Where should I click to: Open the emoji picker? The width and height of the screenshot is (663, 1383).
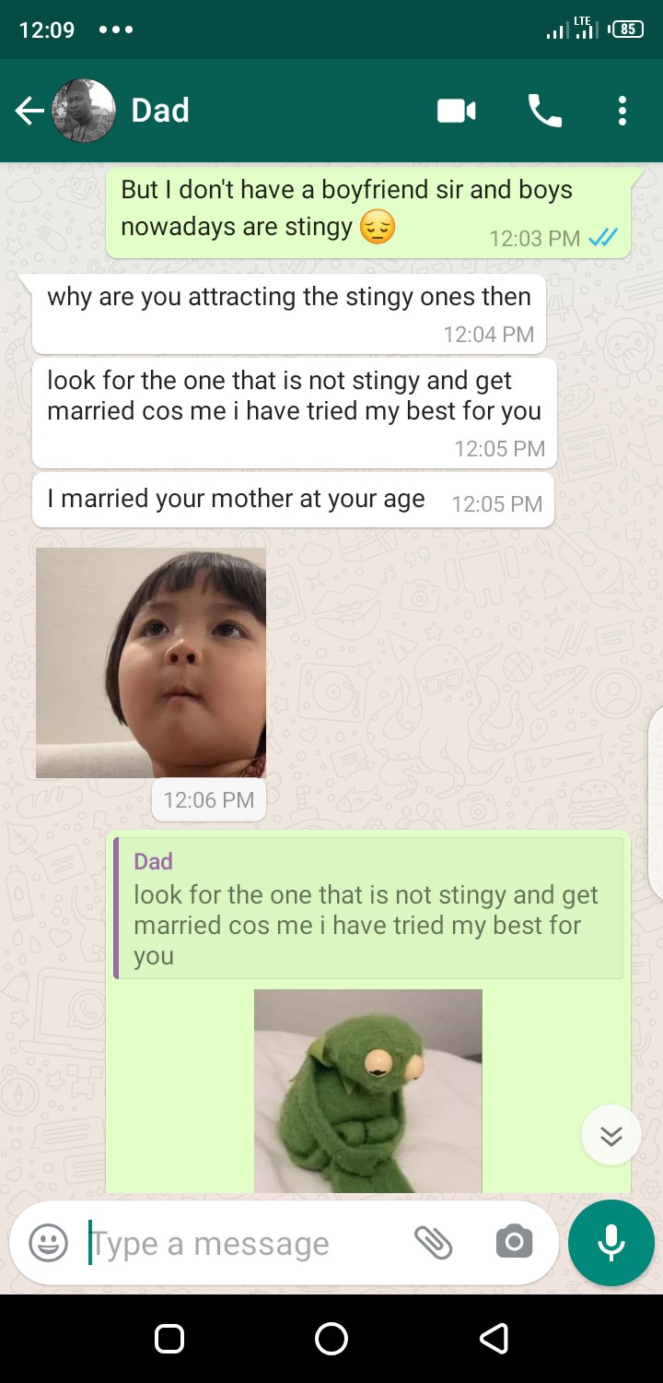tap(49, 1243)
